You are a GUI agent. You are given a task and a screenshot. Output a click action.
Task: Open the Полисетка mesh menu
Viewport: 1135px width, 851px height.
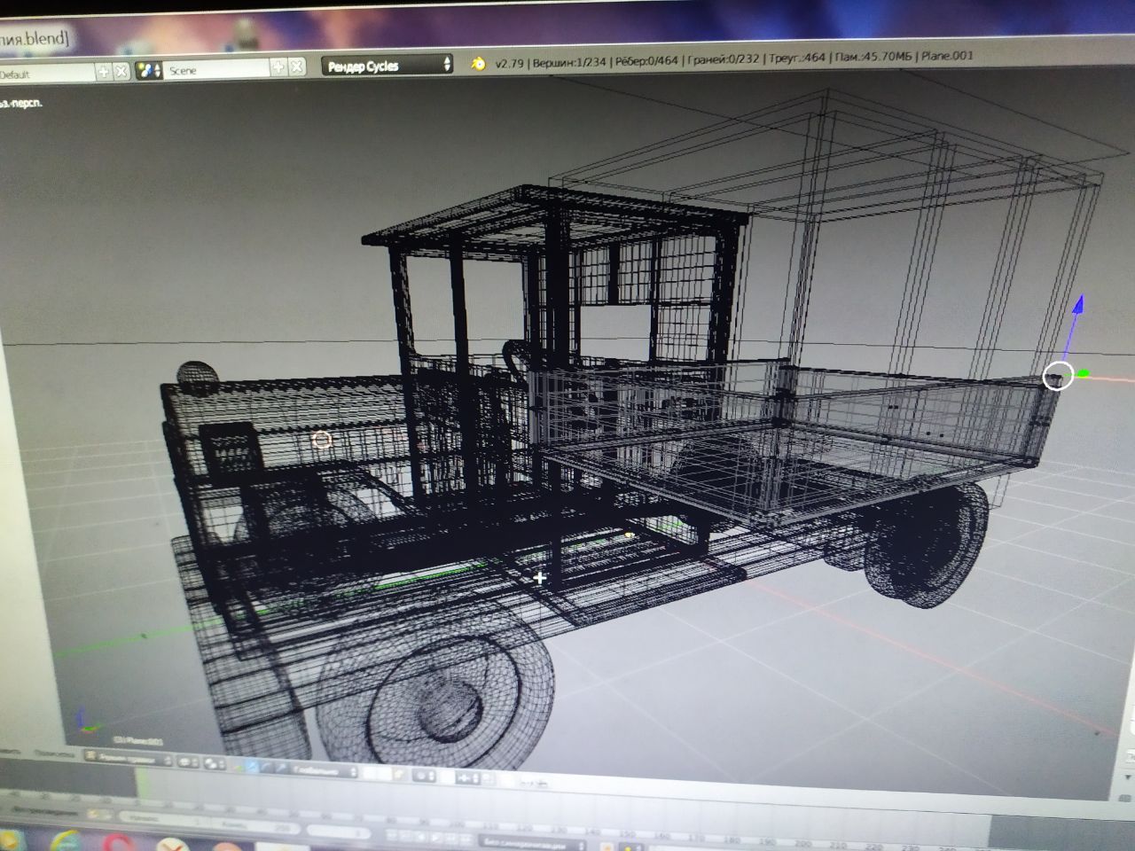click(53, 753)
